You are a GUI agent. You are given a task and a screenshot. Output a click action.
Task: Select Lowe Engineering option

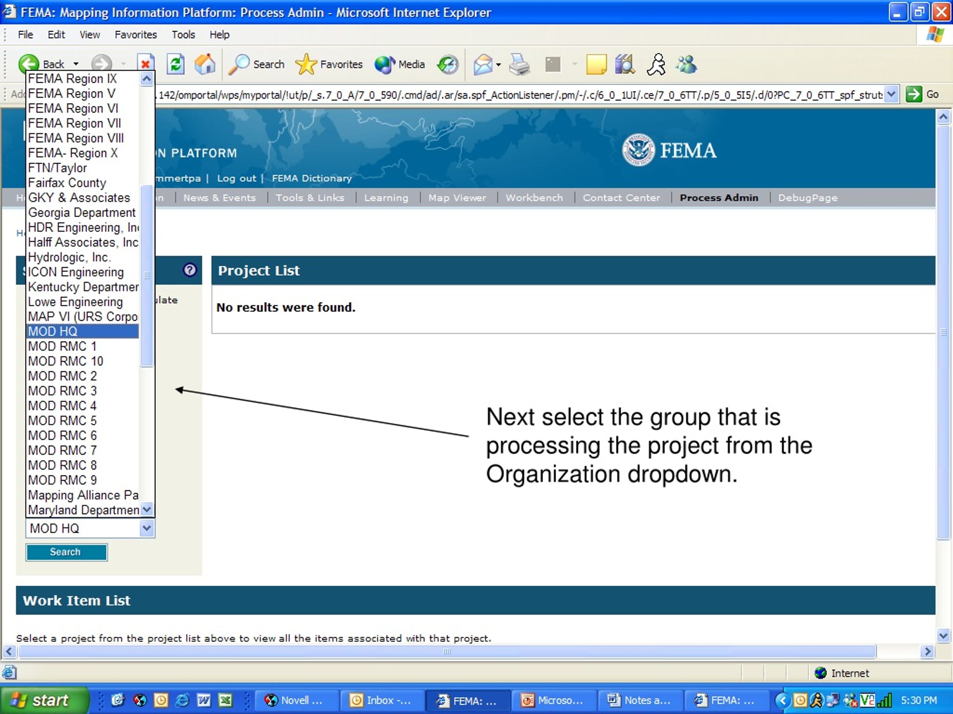click(83, 302)
